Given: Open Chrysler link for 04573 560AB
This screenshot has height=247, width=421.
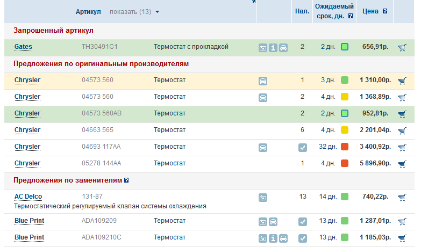Looking at the screenshot, I should (x=27, y=113).
